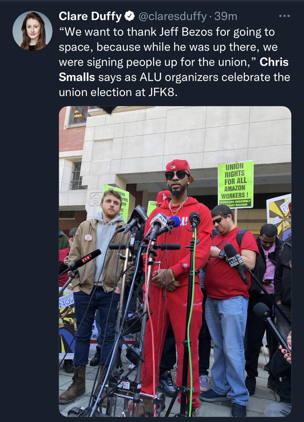Click the blue verified badge beside Clare Duffy
304x422 pixels.
tap(129, 16)
